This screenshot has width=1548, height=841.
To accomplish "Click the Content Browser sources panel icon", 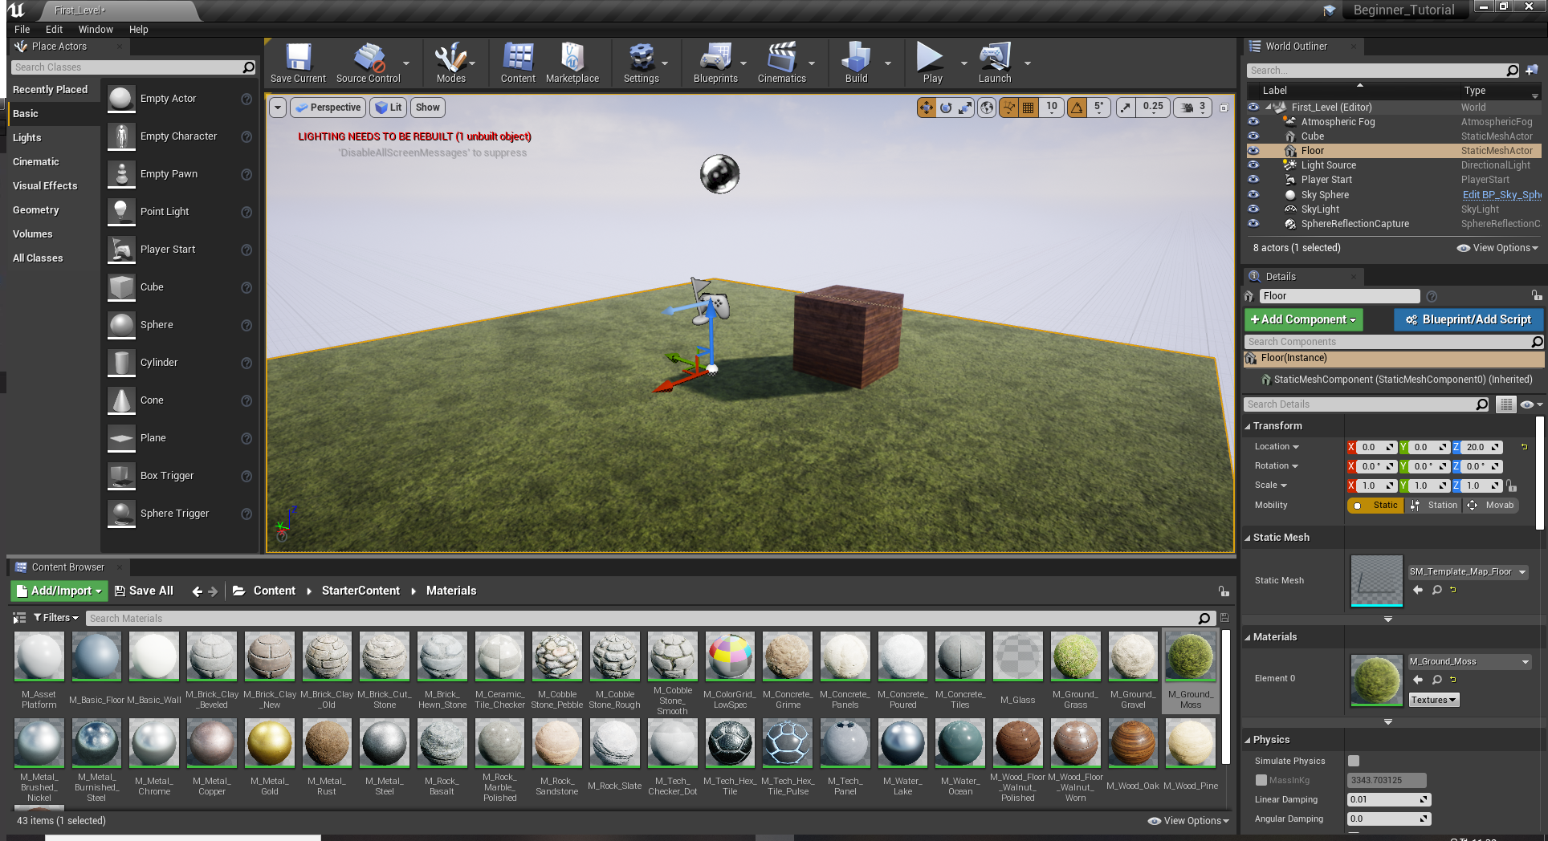I will pyautogui.click(x=19, y=618).
